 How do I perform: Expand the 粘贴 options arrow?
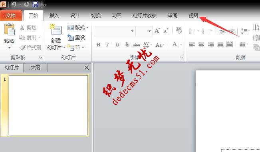pos(9,48)
